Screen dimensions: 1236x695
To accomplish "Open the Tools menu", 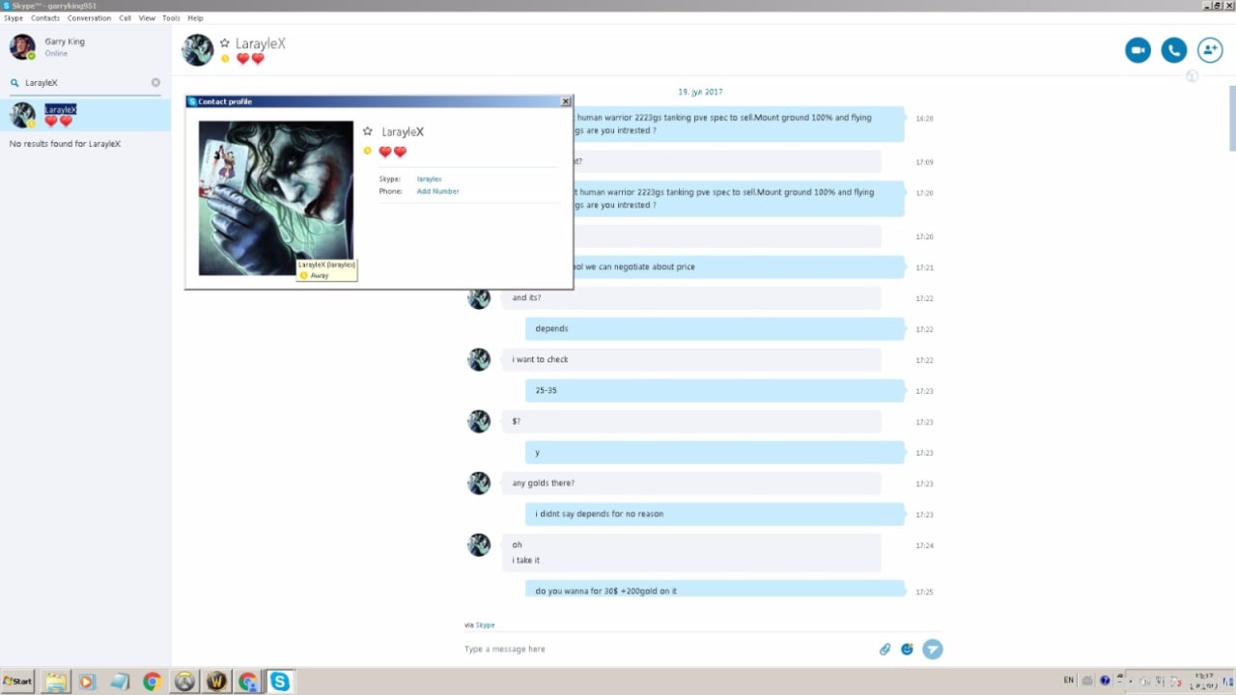I will coord(171,18).
